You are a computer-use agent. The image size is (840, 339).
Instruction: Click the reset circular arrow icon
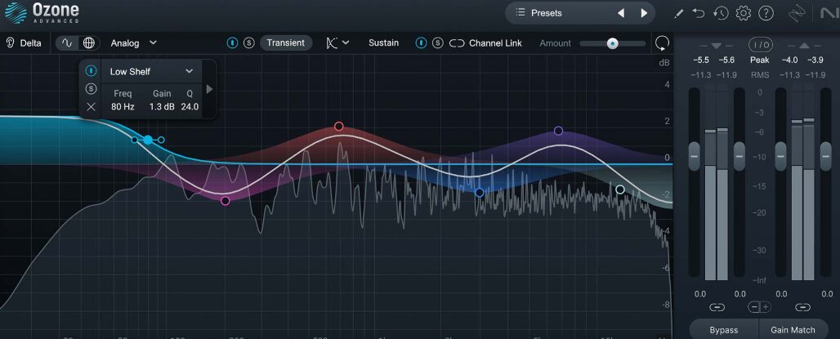(x=662, y=43)
